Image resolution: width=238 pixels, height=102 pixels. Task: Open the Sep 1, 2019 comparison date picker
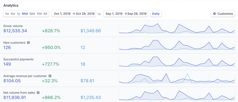pyautogui.click(x=126, y=14)
